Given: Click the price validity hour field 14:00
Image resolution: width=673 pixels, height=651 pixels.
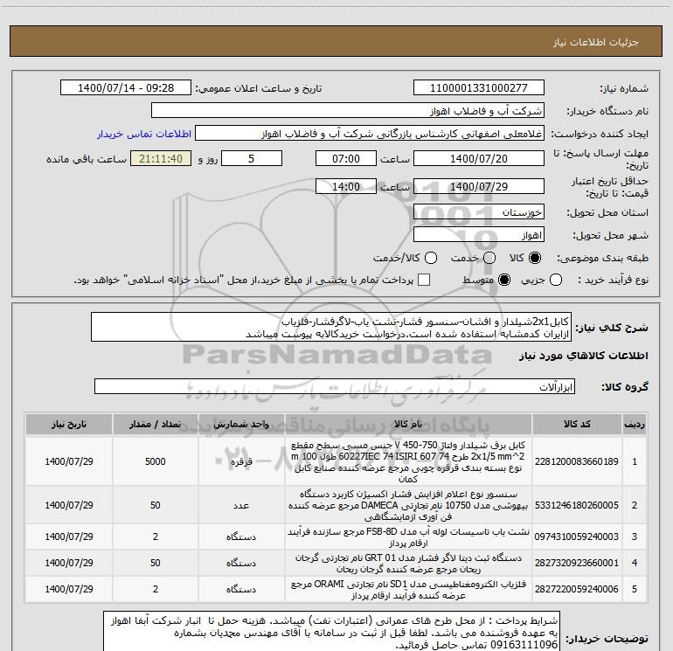Looking at the screenshot, I should click(346, 187).
